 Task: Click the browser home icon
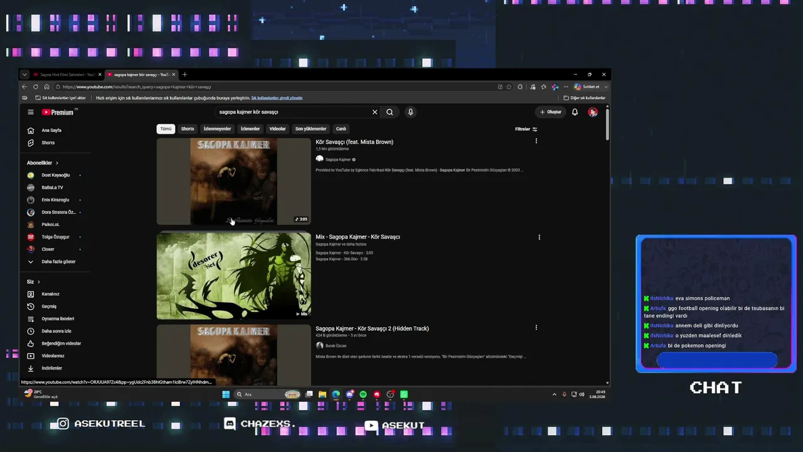[x=46, y=87]
